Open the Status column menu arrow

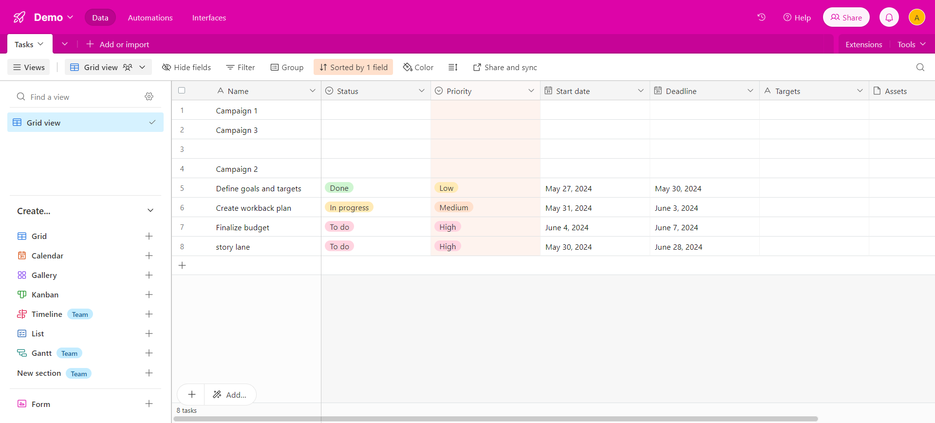(x=422, y=91)
